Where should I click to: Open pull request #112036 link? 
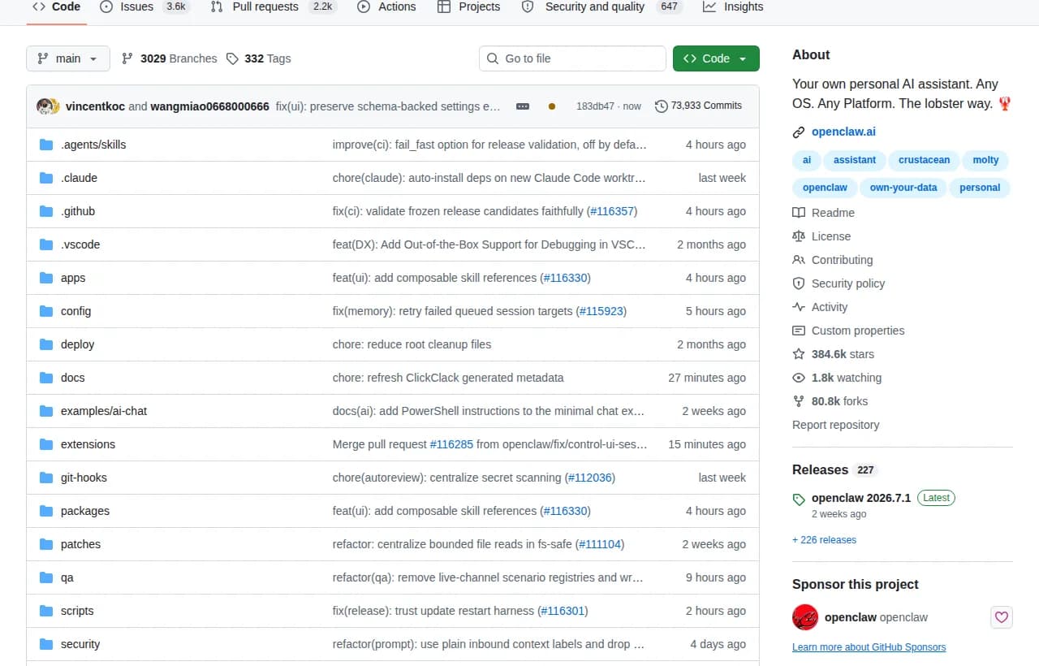coord(589,478)
